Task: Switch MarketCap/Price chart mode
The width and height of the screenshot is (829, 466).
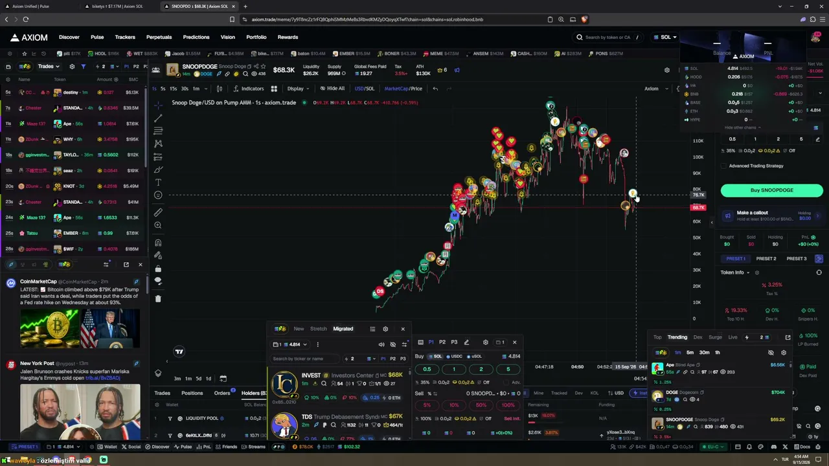Action: pyautogui.click(x=403, y=89)
